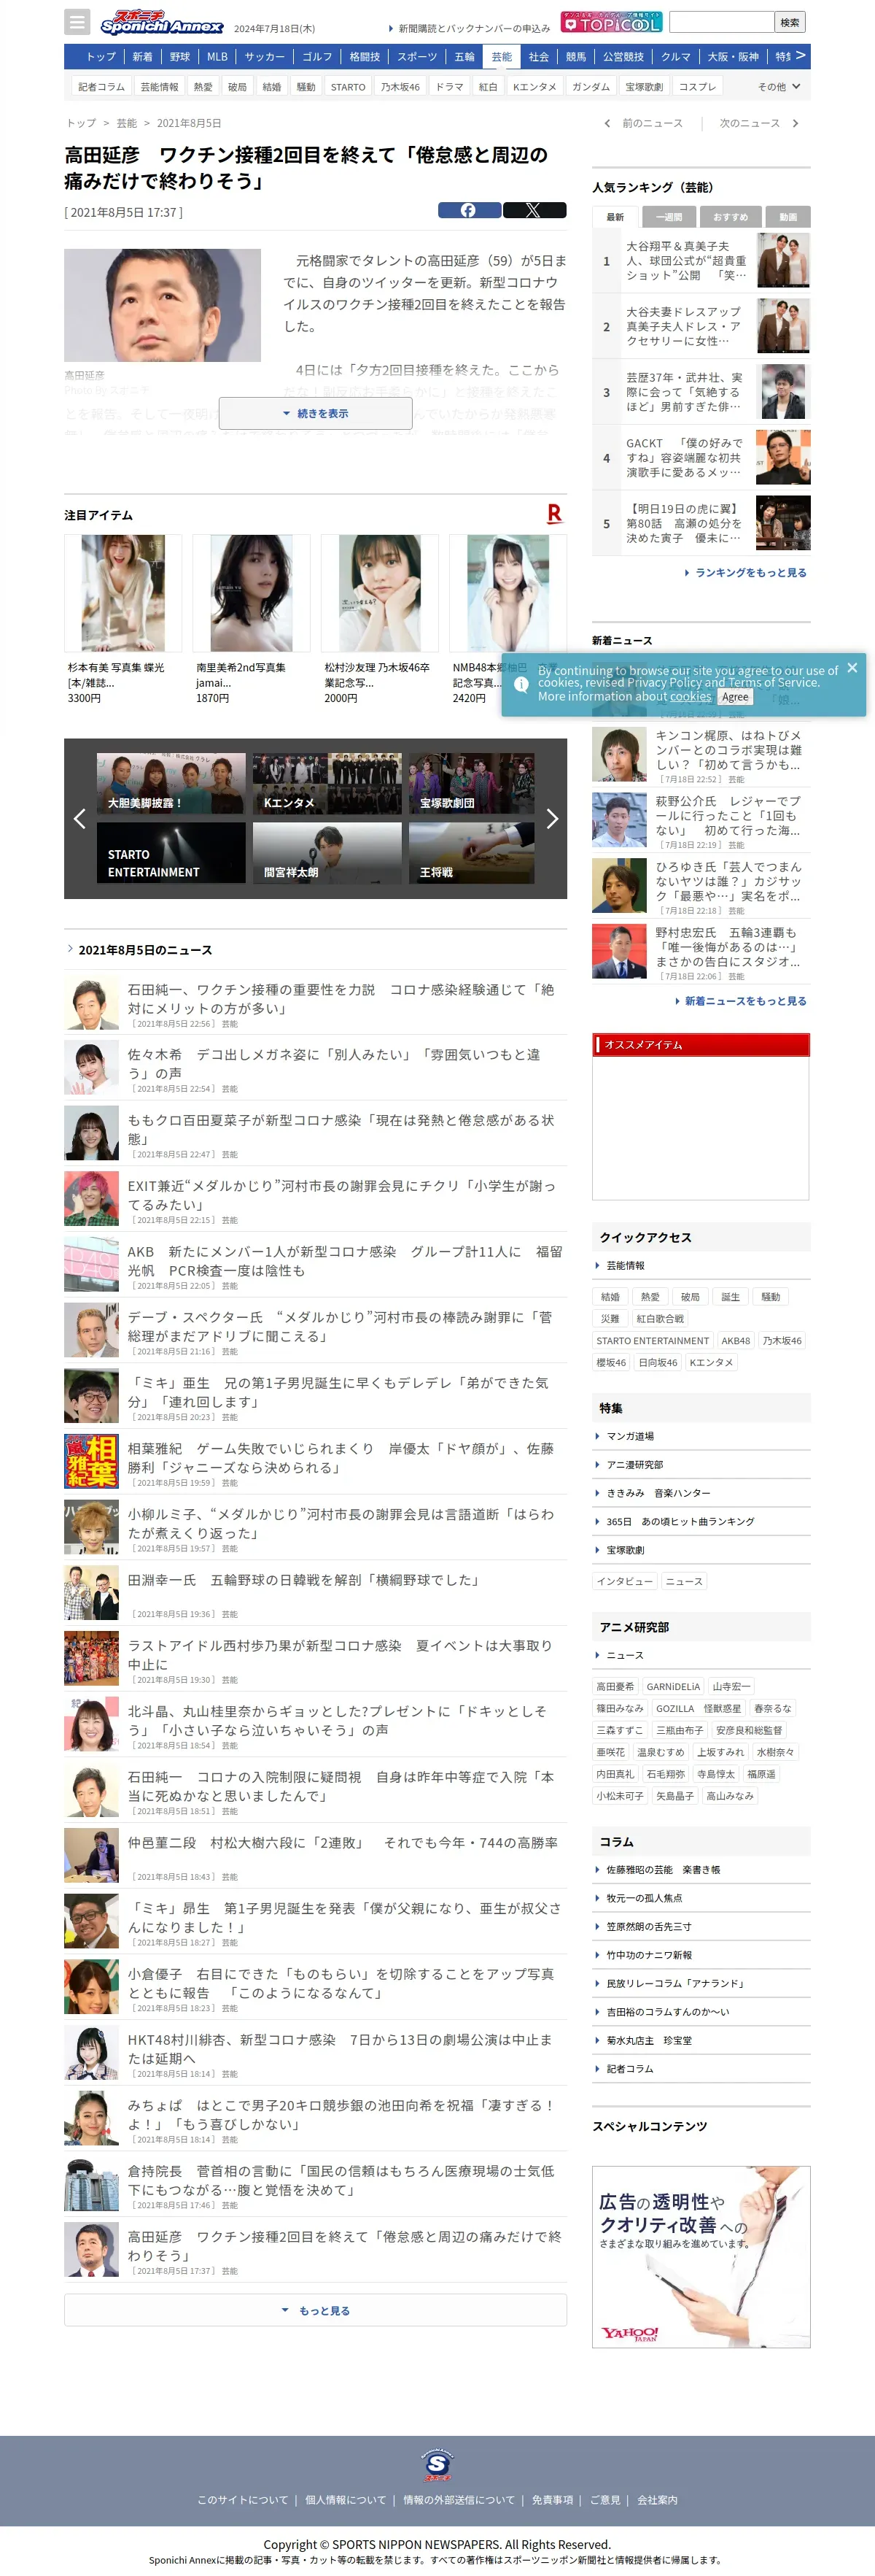Click 芸能 breadcrumb link
Image resolution: width=875 pixels, height=2576 pixels.
point(127,123)
